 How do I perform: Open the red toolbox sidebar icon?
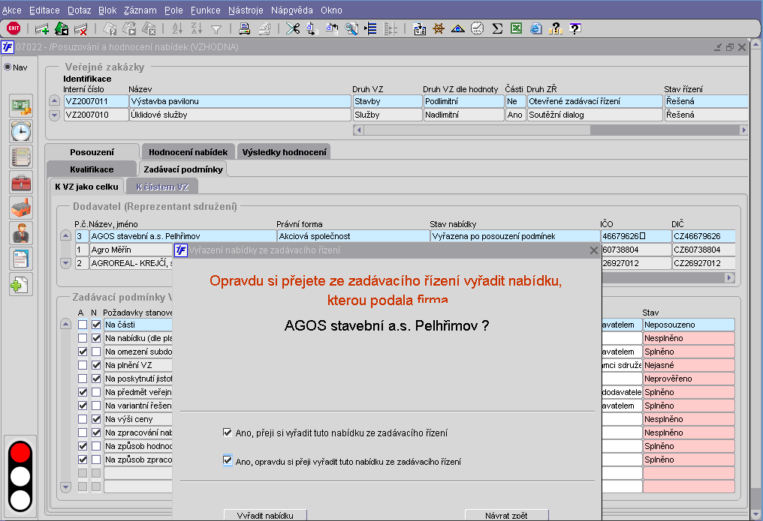click(21, 182)
